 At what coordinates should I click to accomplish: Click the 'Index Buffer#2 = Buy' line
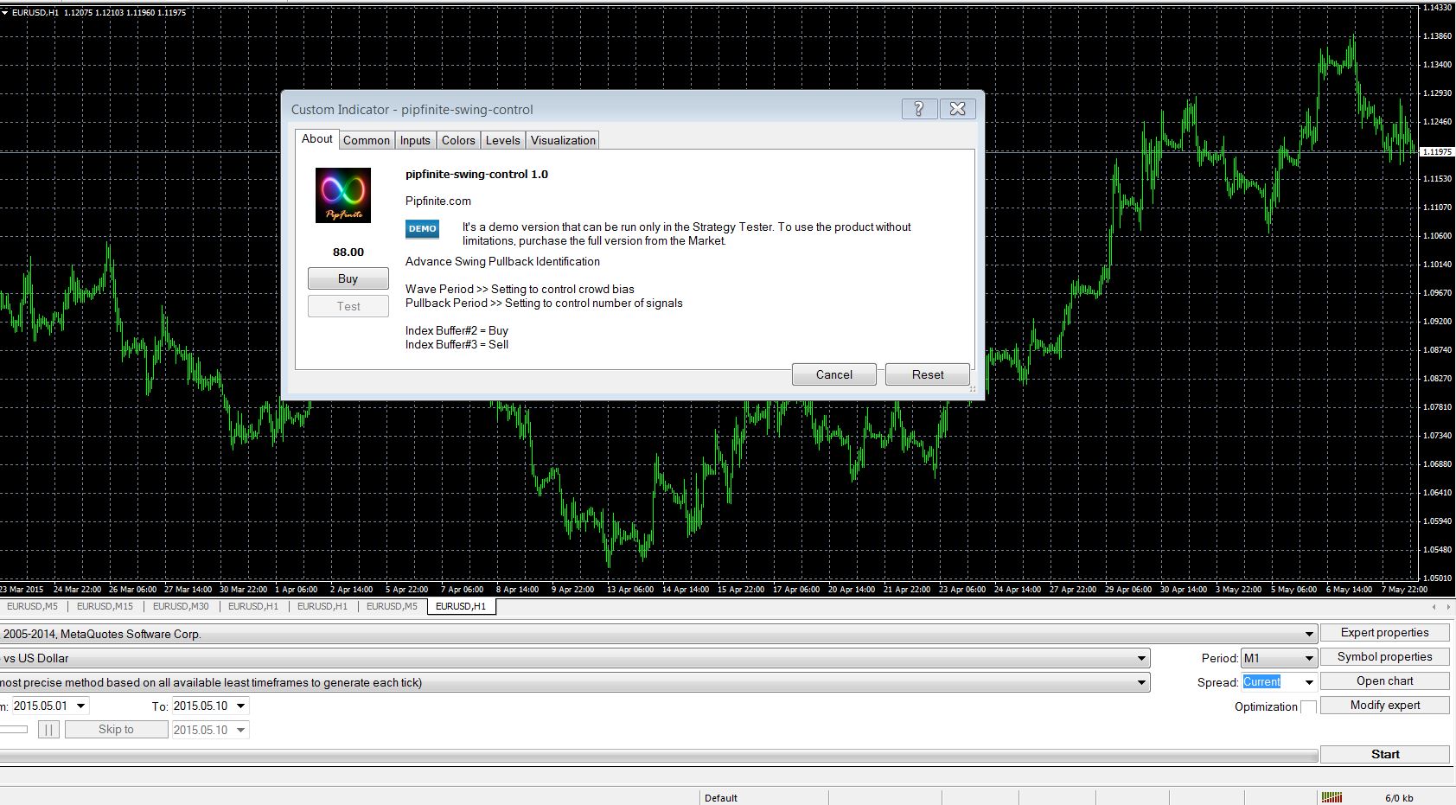click(x=457, y=331)
